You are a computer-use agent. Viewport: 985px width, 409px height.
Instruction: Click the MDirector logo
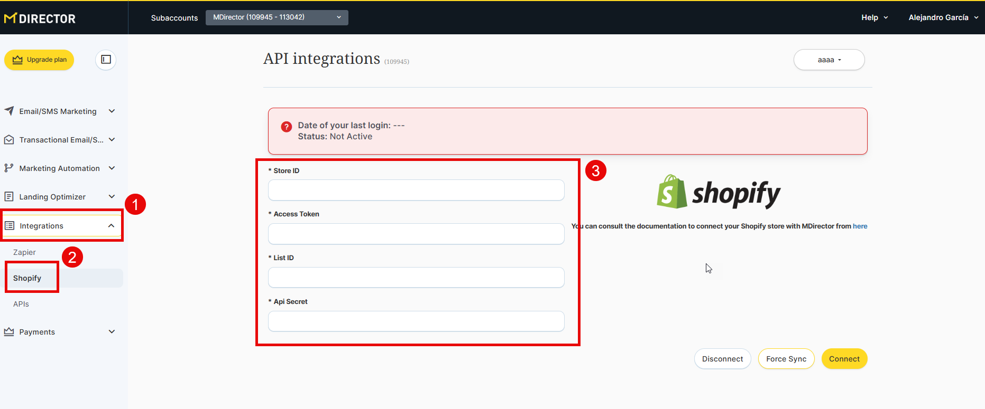[40, 18]
